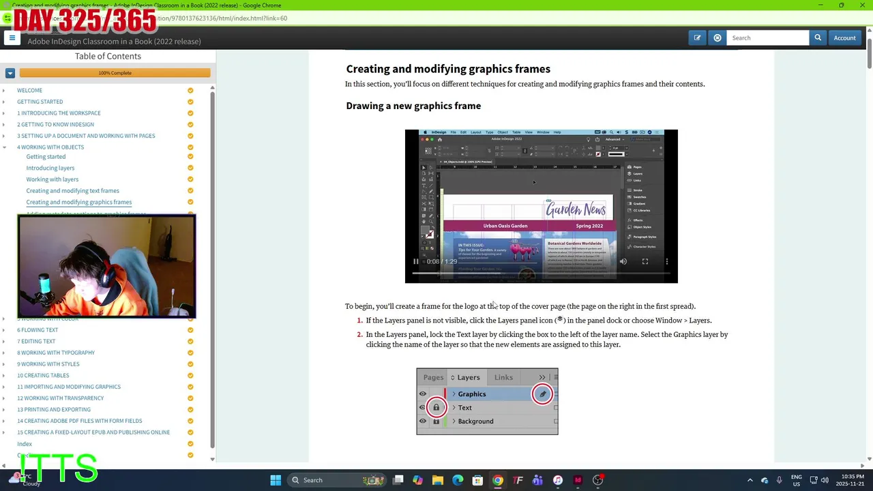This screenshot has height=491, width=873.
Task: Open 8 Working with Typography chapter
Action: pos(56,353)
